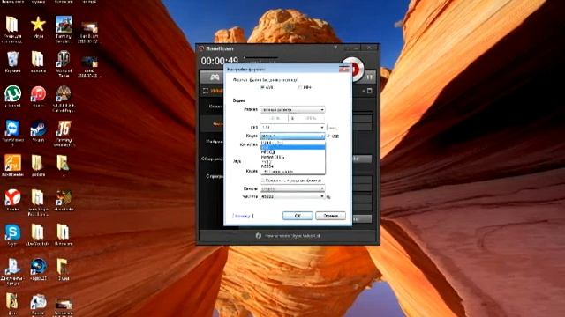Open the blue globe desktop shortcut
The height and width of the screenshot is (317, 565).
(38, 269)
